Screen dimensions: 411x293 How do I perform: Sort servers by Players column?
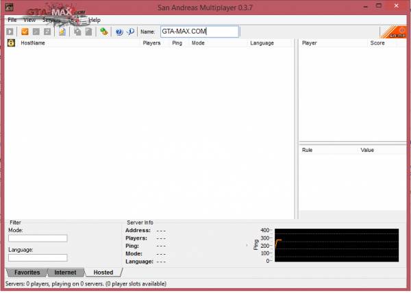click(151, 43)
